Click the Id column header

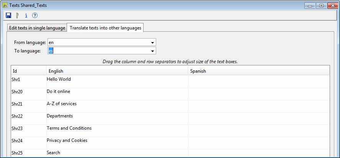pos(28,71)
